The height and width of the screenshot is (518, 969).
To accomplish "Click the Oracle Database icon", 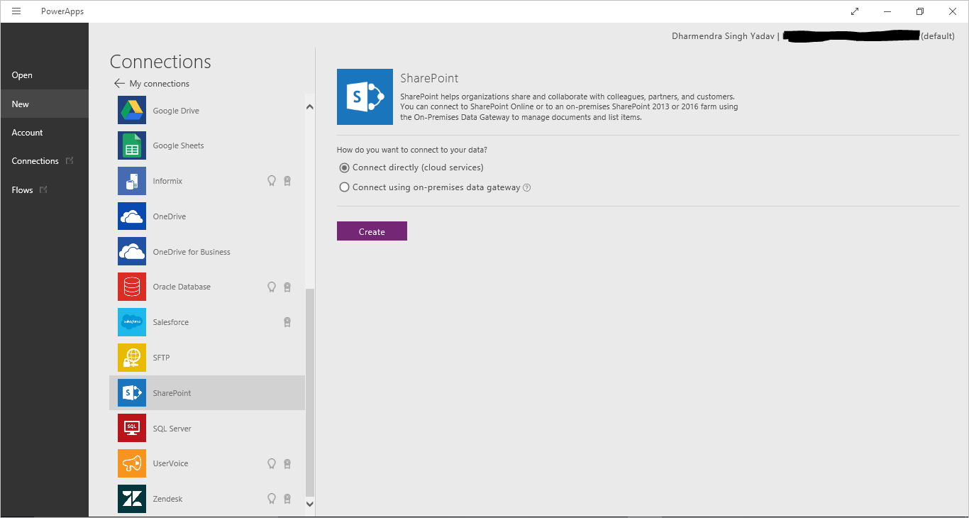I will click(x=132, y=287).
